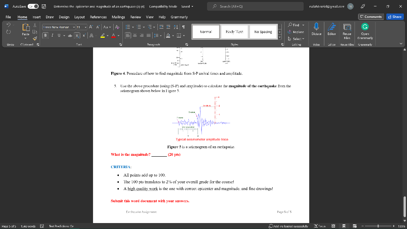This screenshot has width=407, height=229.
Task: Increase font size with grow icon
Action: pyautogui.click(x=91, y=27)
